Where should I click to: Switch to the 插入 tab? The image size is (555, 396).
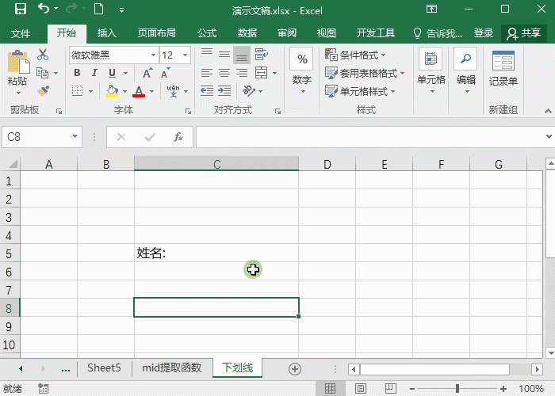coord(106,33)
